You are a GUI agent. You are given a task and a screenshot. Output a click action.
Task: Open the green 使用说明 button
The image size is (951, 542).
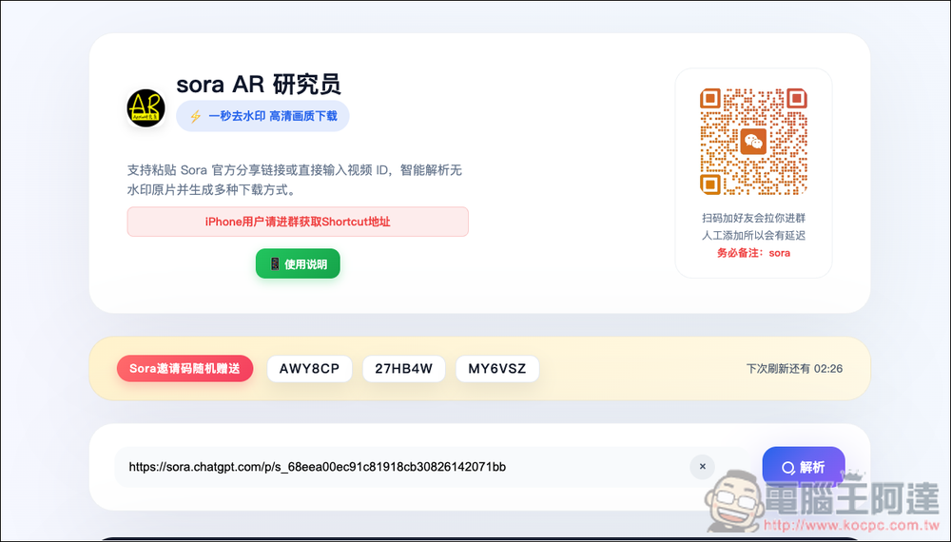point(298,263)
